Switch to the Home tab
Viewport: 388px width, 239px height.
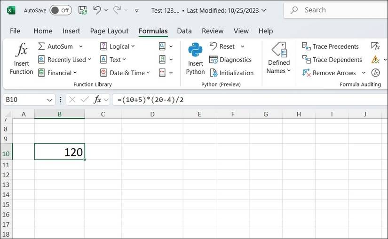click(43, 31)
